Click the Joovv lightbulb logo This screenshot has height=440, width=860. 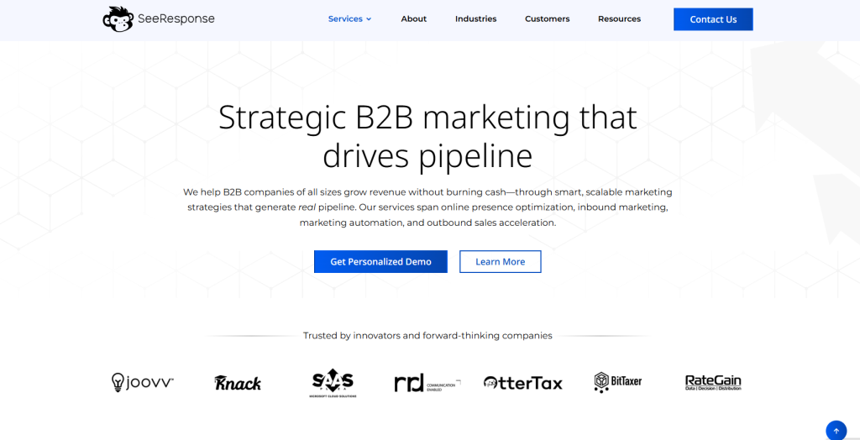coord(143,383)
